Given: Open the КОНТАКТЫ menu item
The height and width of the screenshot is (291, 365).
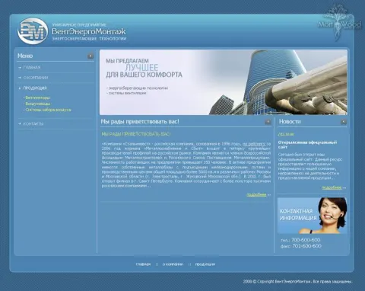Looking at the screenshot, I should point(33,124).
